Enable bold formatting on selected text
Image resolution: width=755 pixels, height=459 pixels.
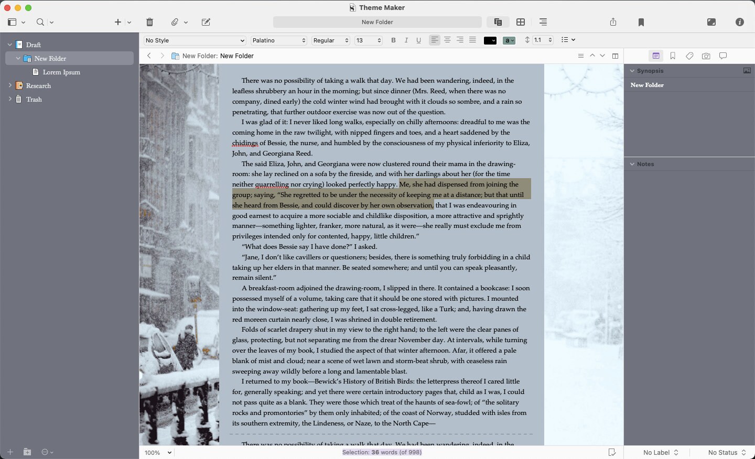coord(394,40)
